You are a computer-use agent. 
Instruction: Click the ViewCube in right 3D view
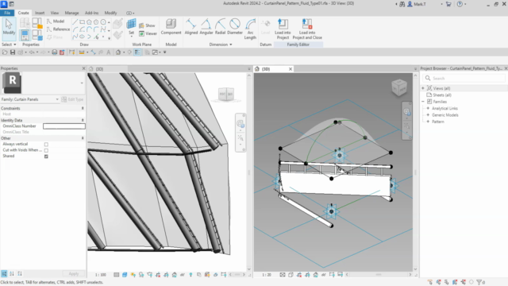tap(398, 87)
